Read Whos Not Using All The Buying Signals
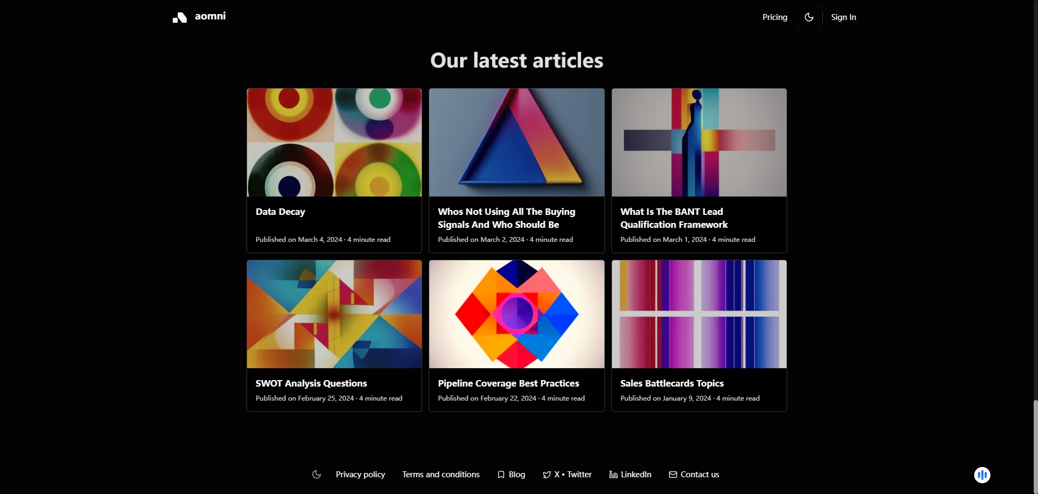This screenshot has width=1038, height=494. pos(507,218)
